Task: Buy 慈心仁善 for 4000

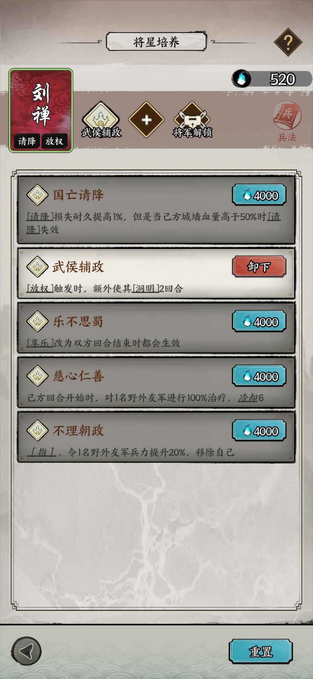Action: (x=259, y=376)
